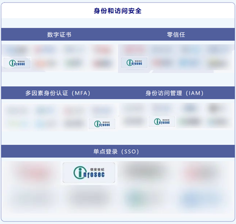Click the Infosec logo under 数字证书
Image resolution: width=236 pixels, height=224 pixels.
[17, 63]
